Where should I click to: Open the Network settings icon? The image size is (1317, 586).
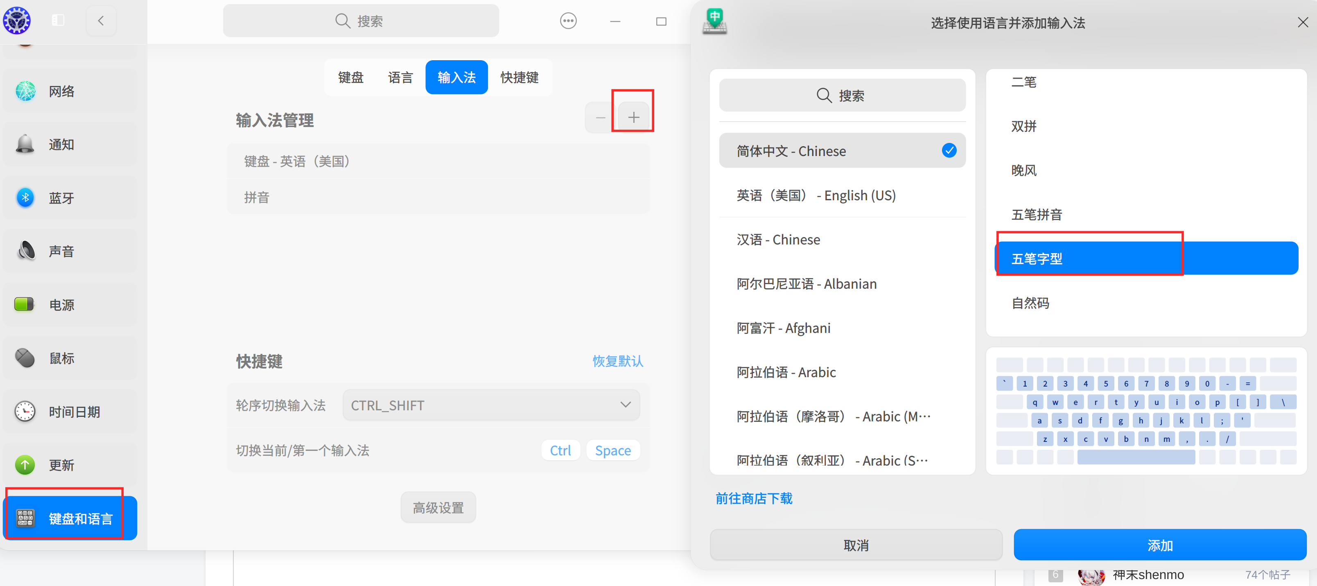coord(25,92)
